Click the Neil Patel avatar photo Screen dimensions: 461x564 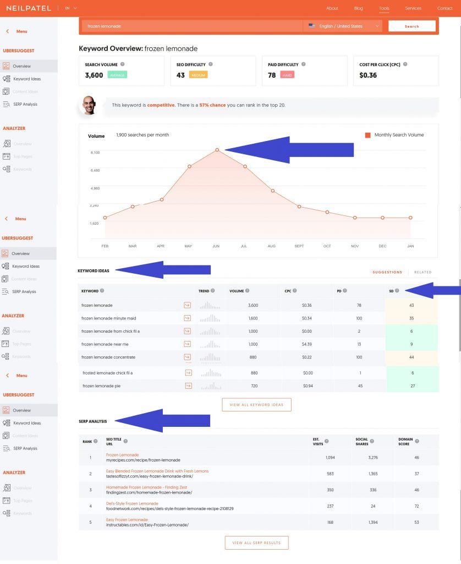[89, 105]
